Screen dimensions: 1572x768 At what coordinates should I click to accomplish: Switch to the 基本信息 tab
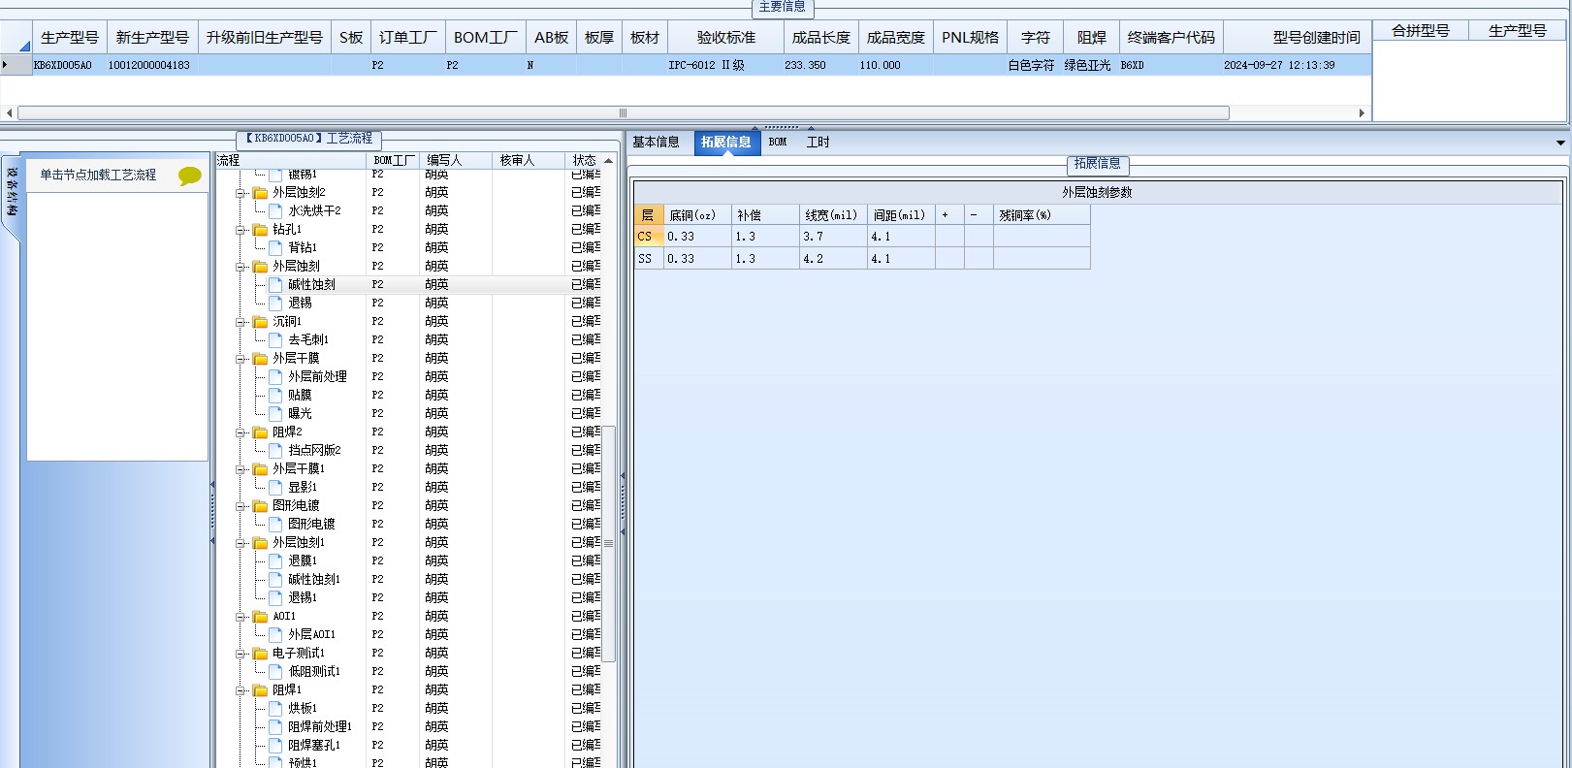click(x=656, y=142)
